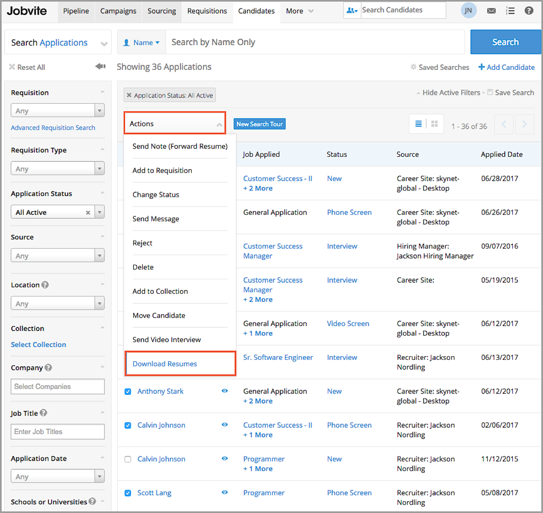543x513 pixels.
Task: Open the Pipeline tab
Action: (x=76, y=11)
